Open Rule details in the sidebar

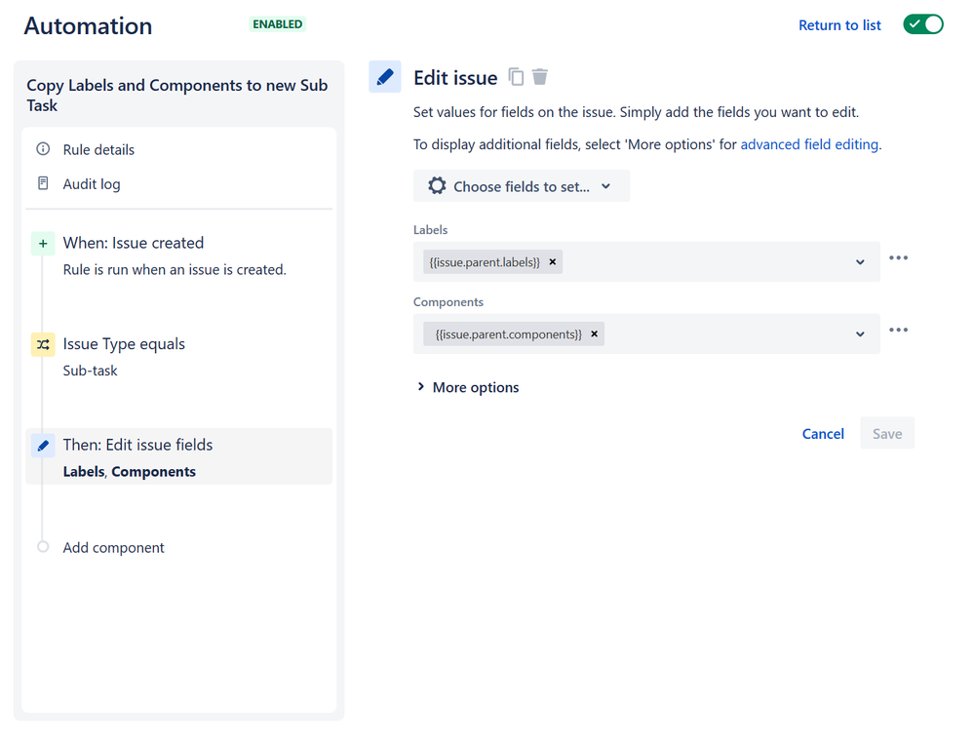point(98,149)
